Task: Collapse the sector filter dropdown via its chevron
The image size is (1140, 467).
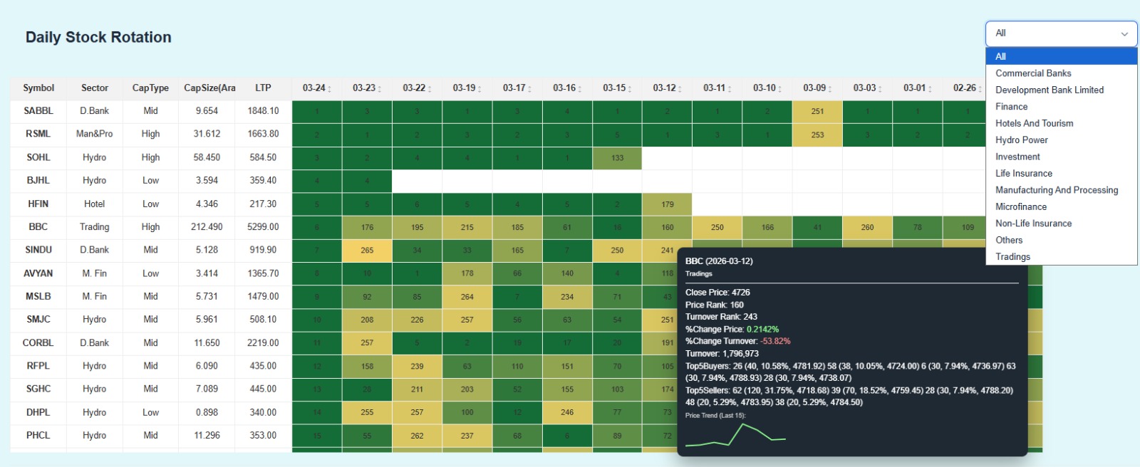Action: [x=1124, y=34]
